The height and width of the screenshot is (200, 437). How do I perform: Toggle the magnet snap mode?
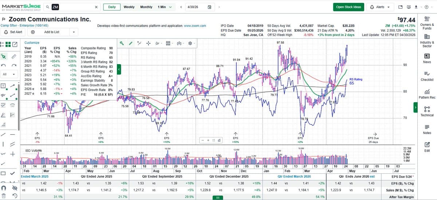tap(4, 188)
